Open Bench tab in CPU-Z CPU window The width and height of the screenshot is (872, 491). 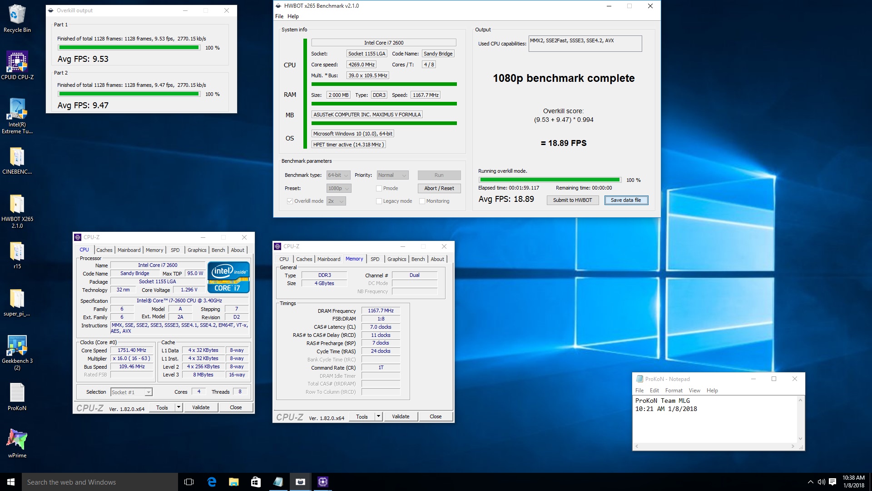point(218,250)
